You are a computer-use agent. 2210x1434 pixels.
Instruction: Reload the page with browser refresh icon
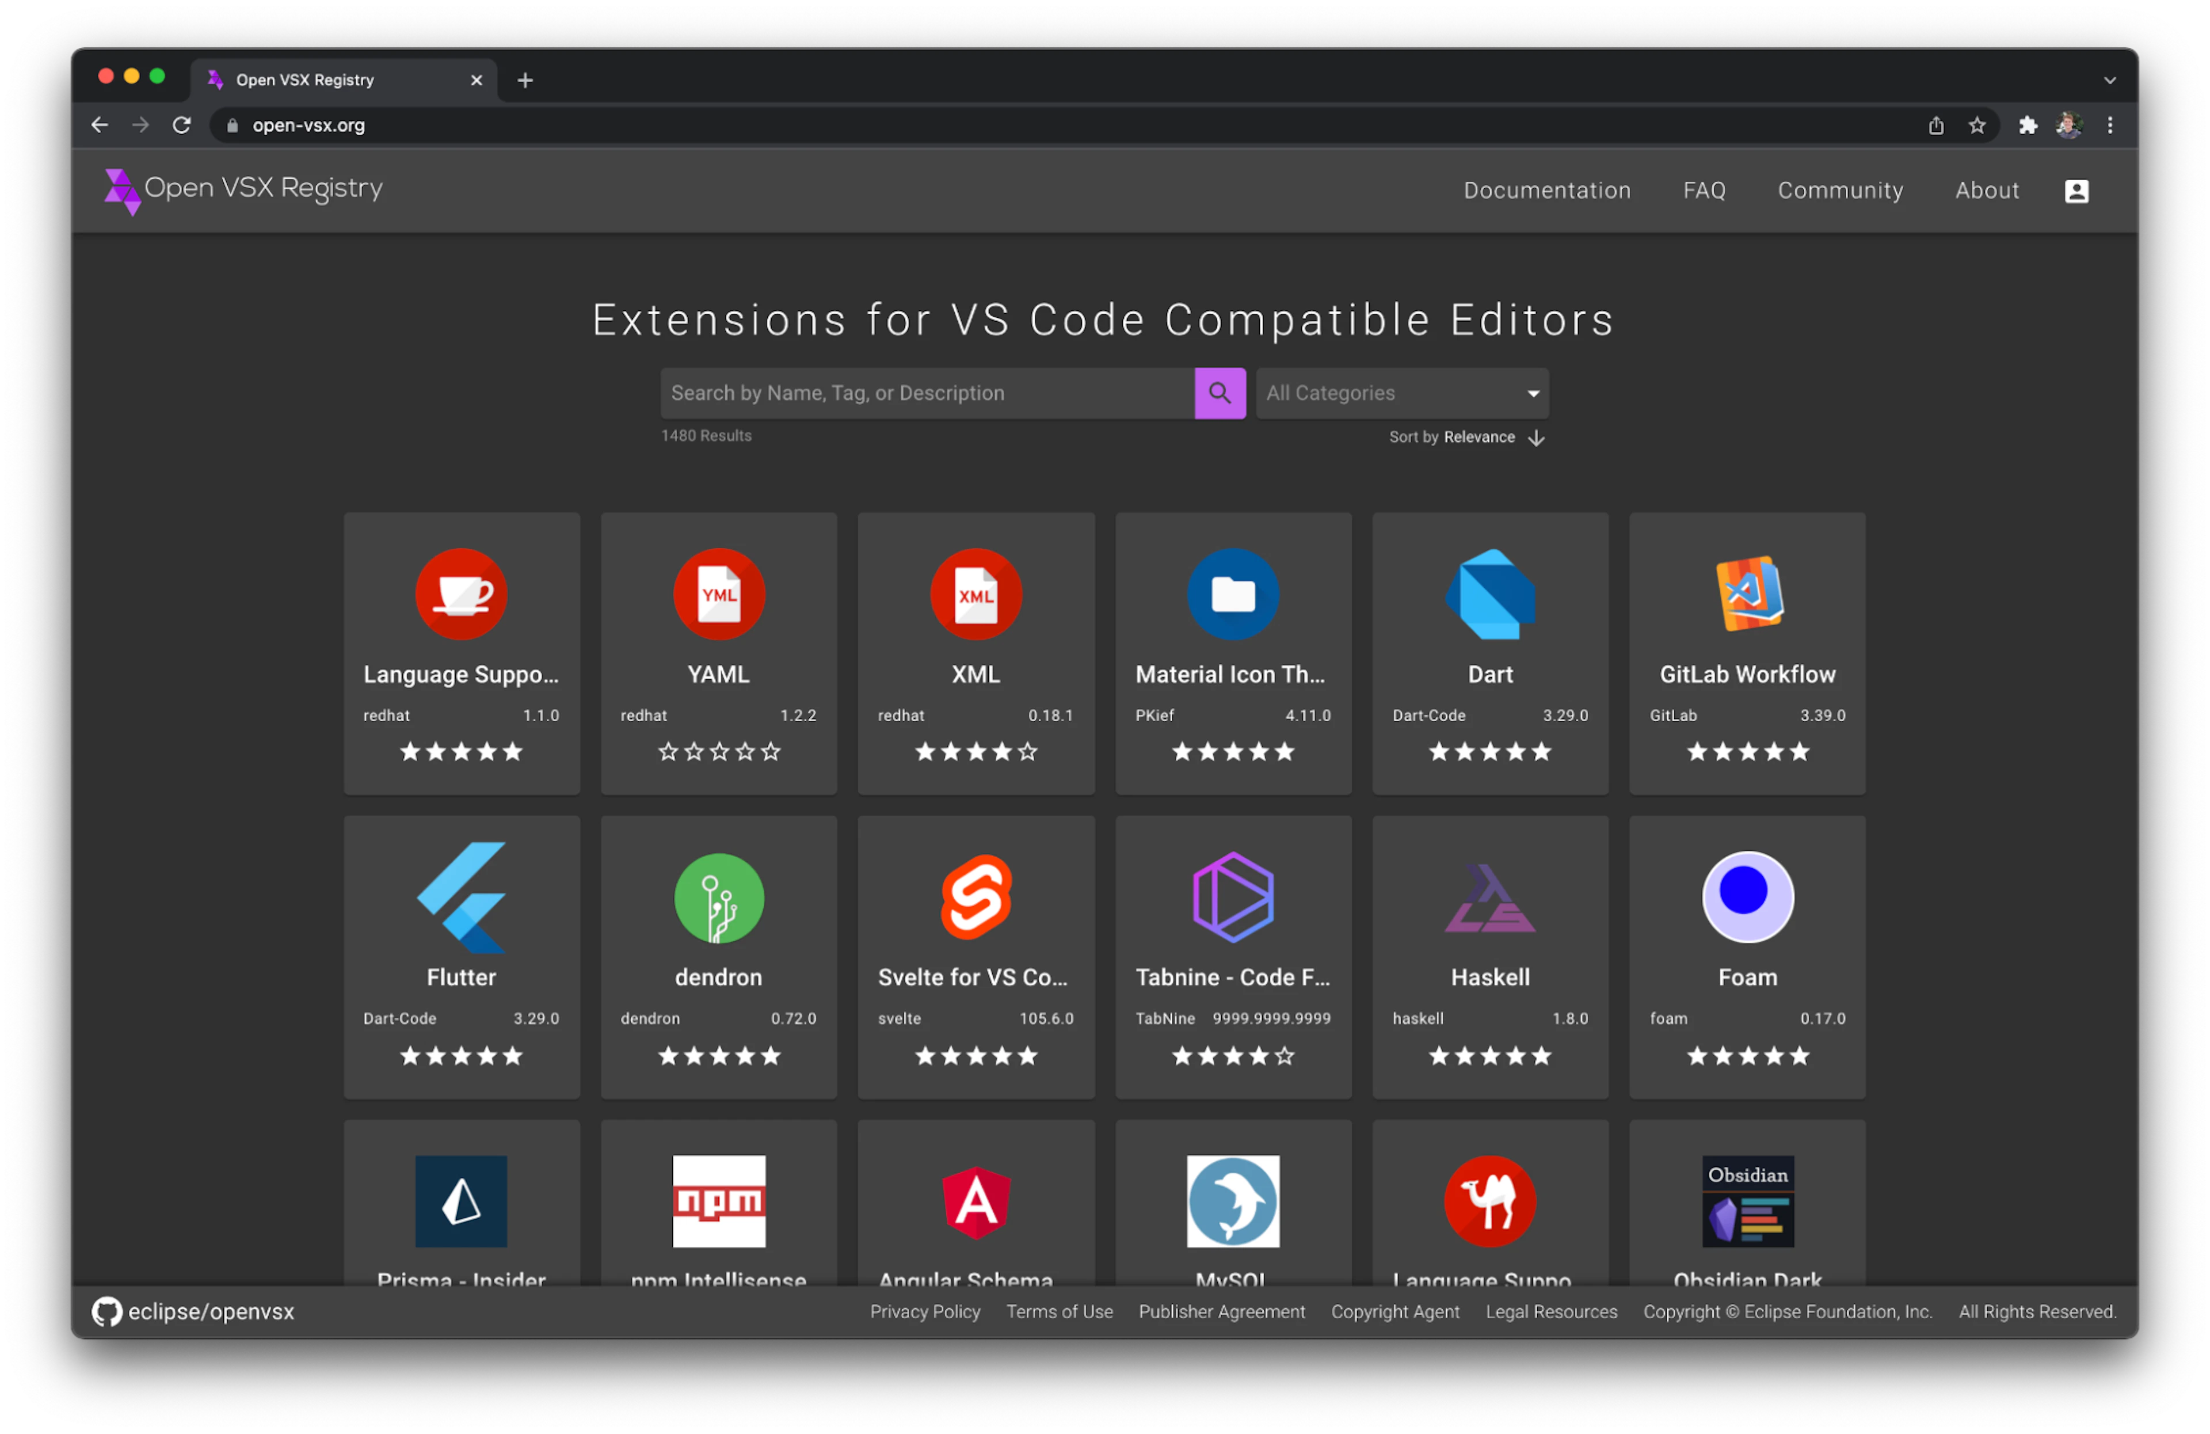[x=182, y=124]
